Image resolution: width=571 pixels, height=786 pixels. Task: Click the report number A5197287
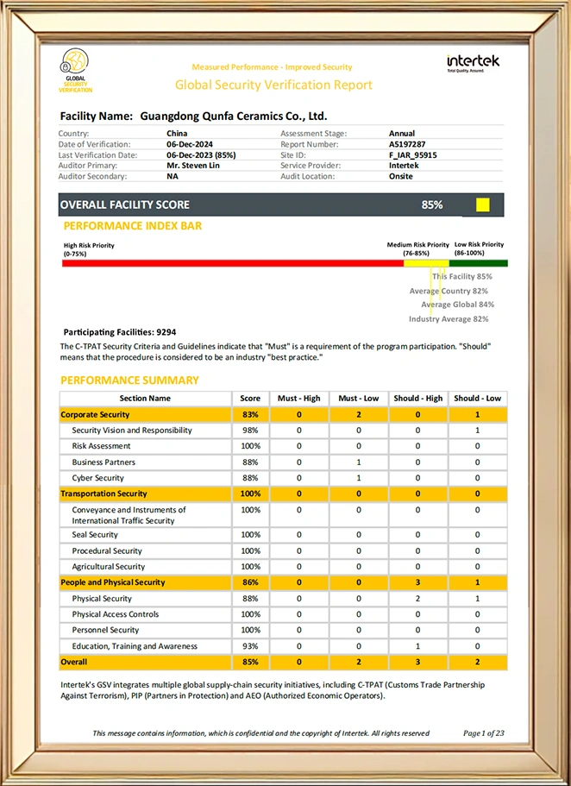click(x=407, y=144)
